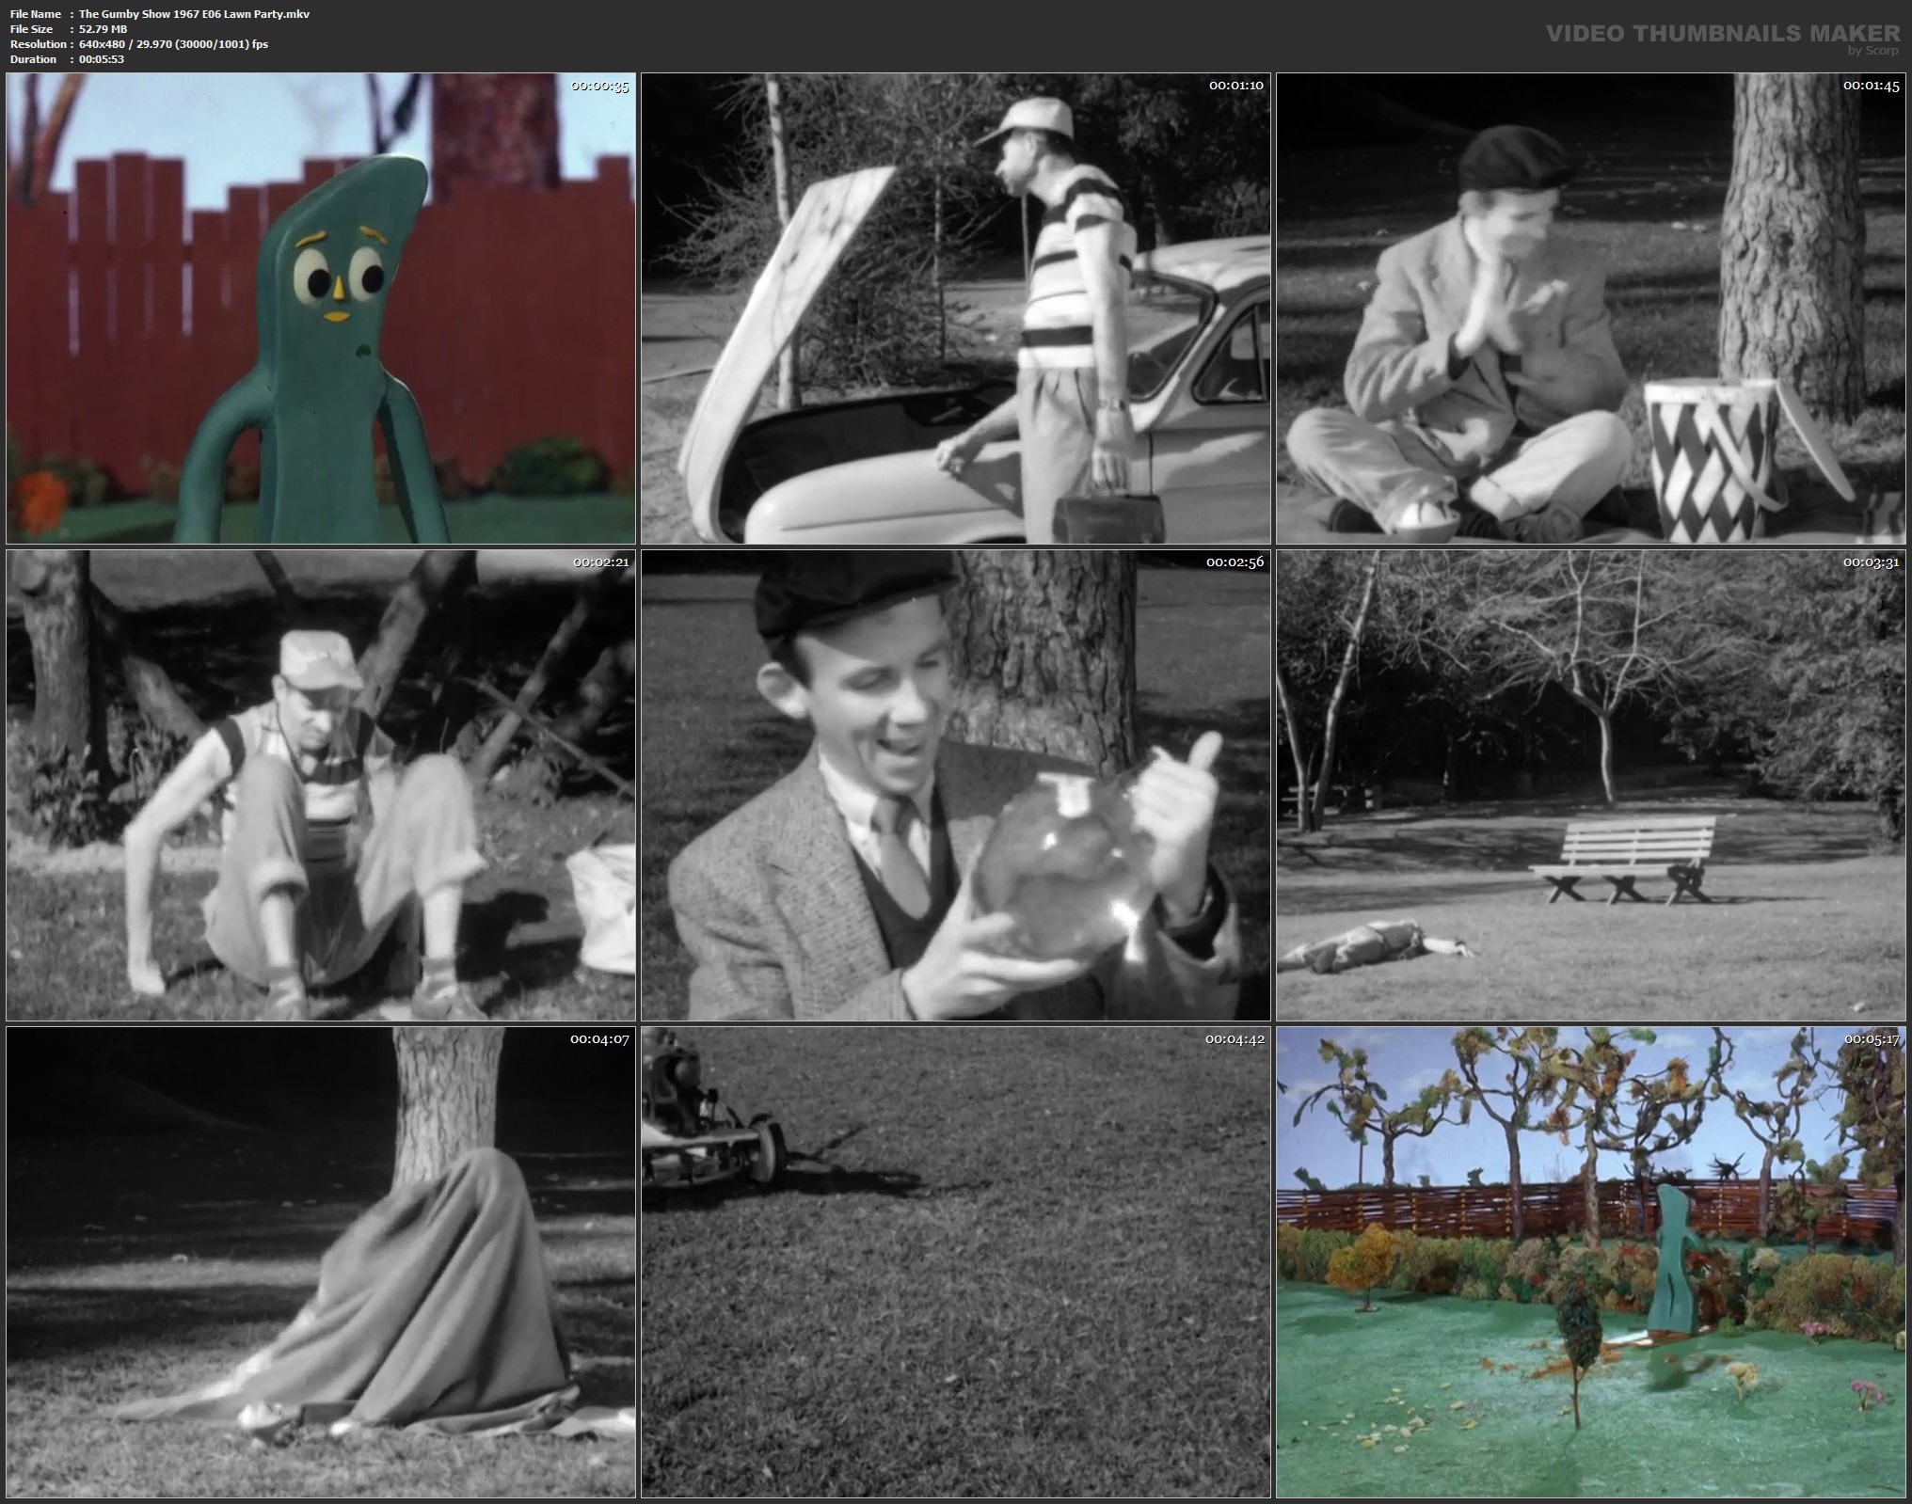The width and height of the screenshot is (1912, 1504).
Task: Select the Gumby thumbnail at 00:00:35
Action: (x=321, y=309)
